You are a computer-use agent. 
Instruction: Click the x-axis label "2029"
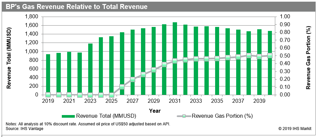click(154, 101)
